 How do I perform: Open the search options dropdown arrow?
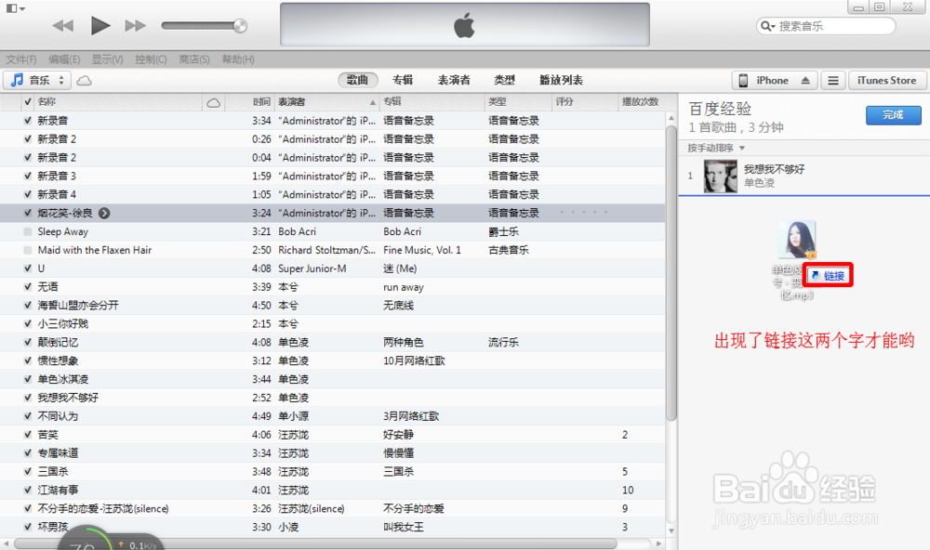pos(774,27)
